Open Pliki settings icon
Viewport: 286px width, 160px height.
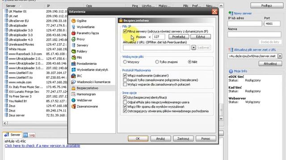point(73,57)
